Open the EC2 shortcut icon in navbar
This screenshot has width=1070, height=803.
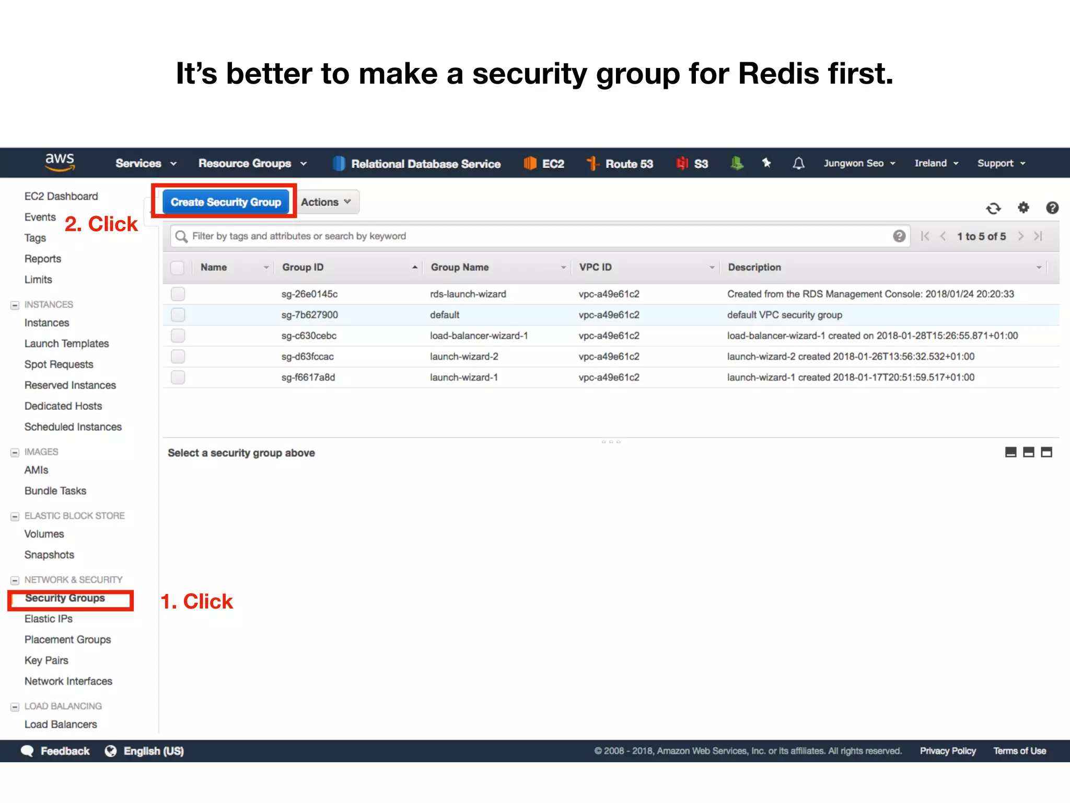tap(530, 164)
